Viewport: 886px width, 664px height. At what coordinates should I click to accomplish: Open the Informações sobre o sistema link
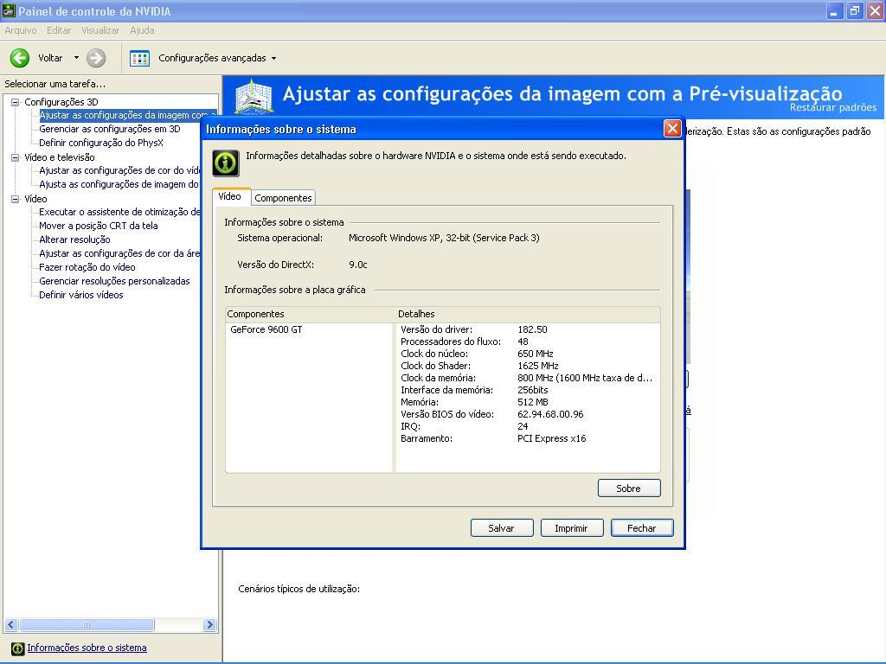tap(87, 648)
